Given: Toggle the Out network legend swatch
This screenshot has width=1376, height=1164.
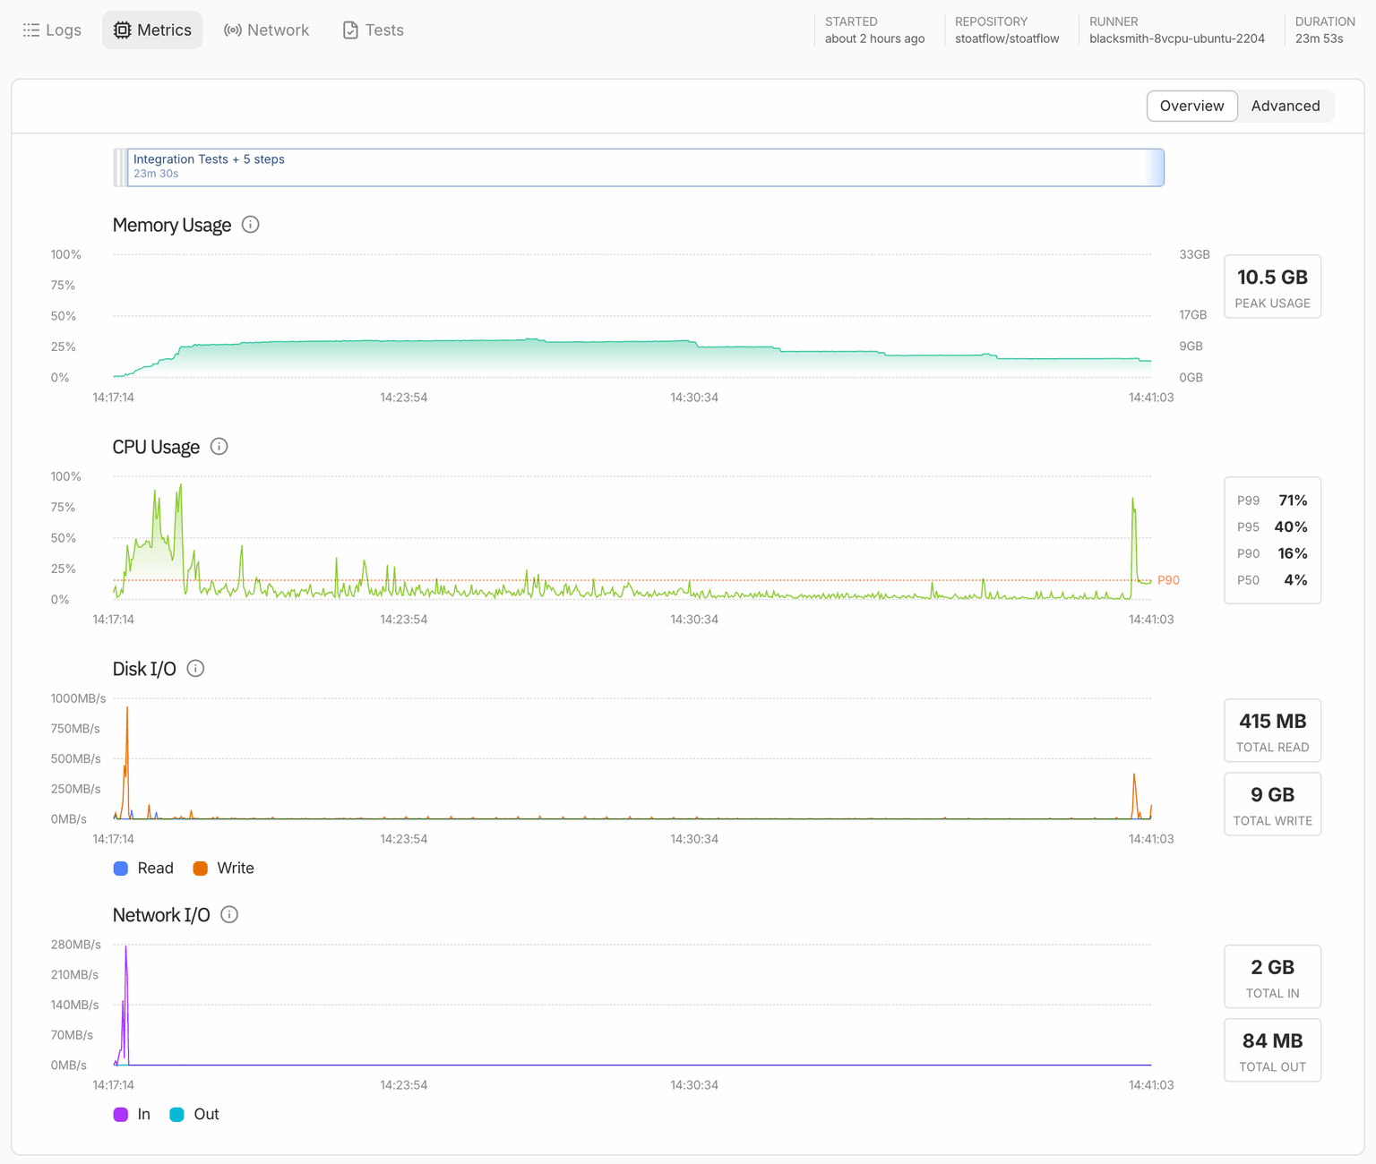Looking at the screenshot, I should [x=176, y=1115].
